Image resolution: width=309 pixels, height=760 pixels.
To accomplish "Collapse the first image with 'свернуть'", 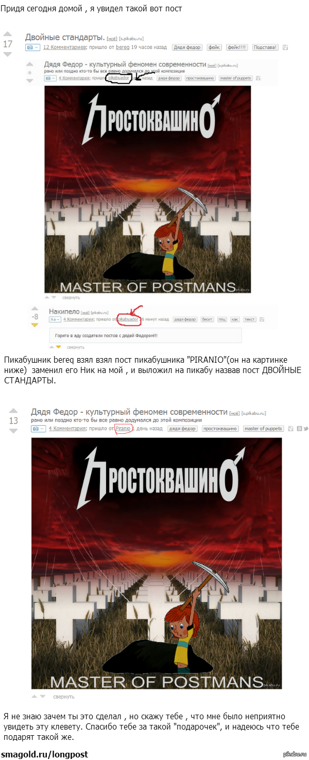I will 71,298.
